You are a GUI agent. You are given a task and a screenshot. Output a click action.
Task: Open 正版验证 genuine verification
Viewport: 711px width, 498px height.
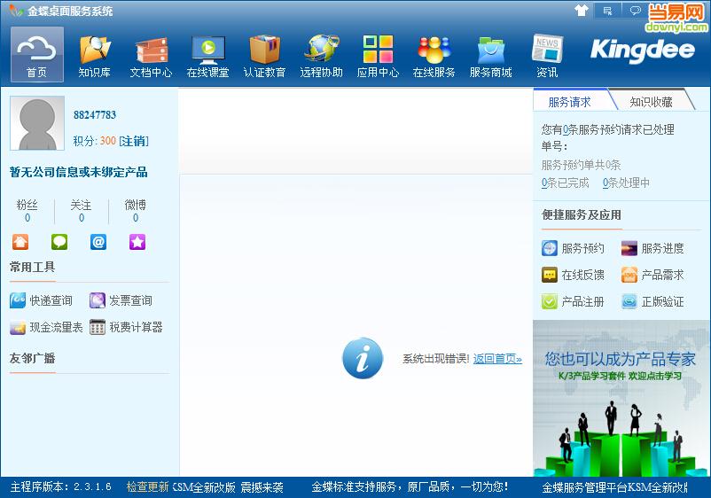point(652,301)
